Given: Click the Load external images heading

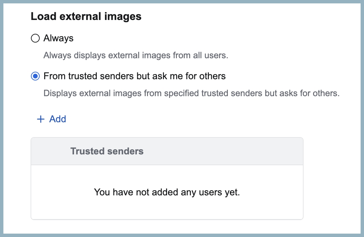Looking at the screenshot, I should point(86,16).
